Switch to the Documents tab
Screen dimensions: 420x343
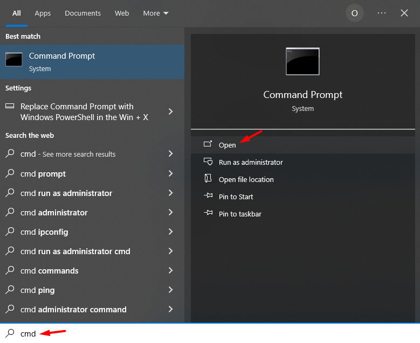[82, 13]
